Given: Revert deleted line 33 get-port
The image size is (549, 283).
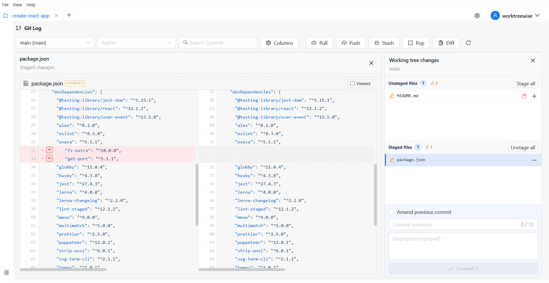Looking at the screenshot, I should click(49, 158).
